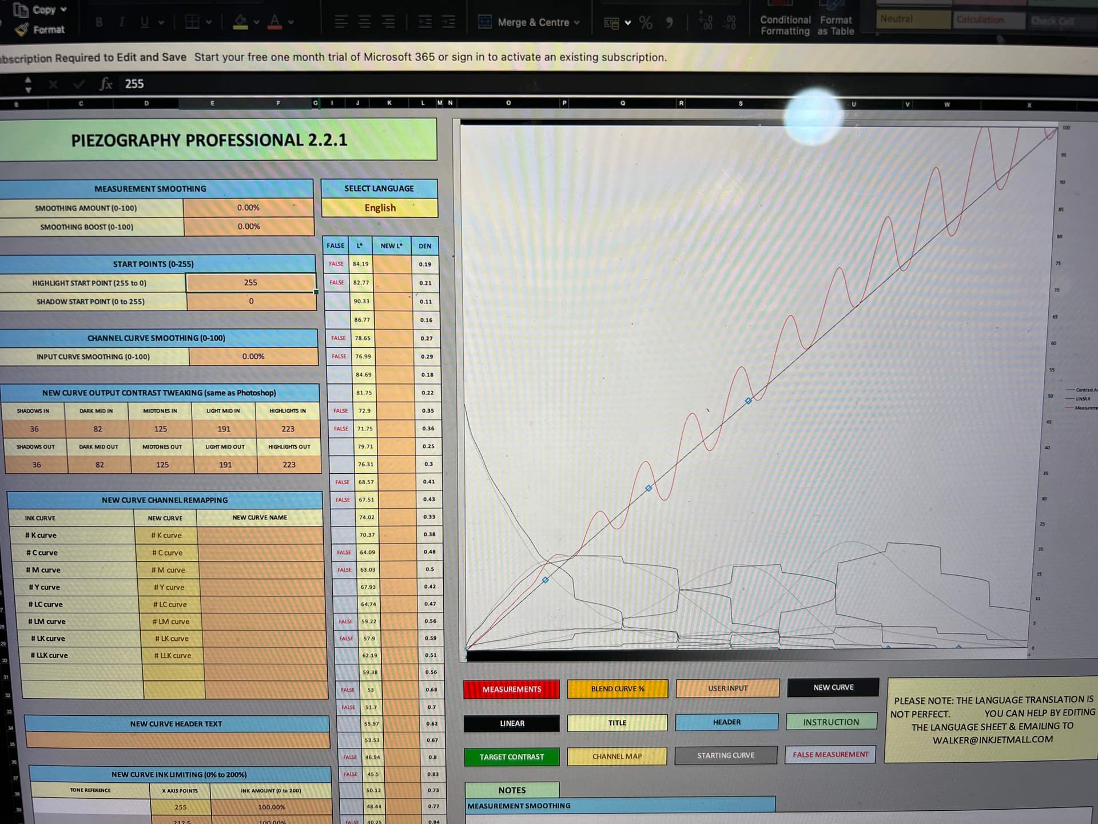Increase the indent
The width and height of the screenshot is (1098, 824).
pos(449,22)
